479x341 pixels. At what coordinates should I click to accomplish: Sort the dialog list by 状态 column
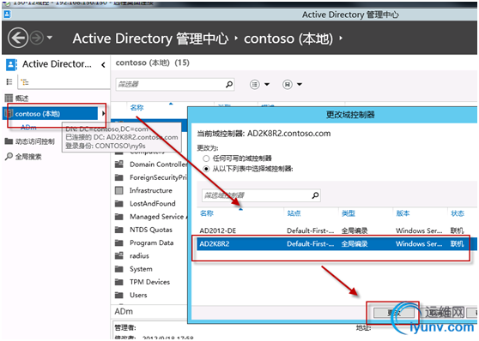tap(458, 213)
